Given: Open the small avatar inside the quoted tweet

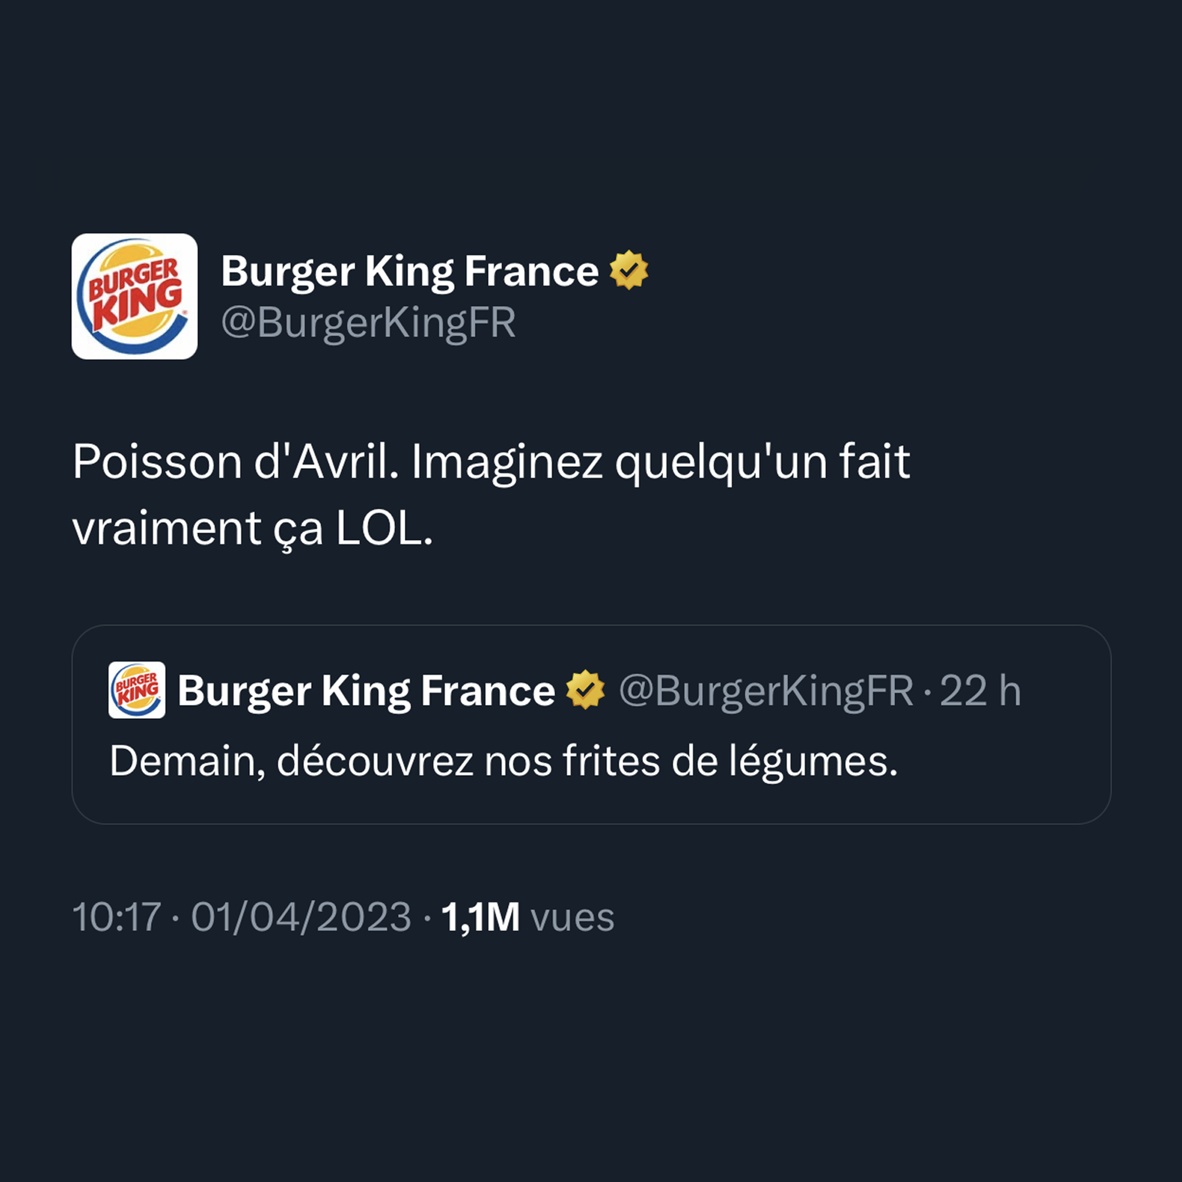Looking at the screenshot, I should (x=137, y=690).
